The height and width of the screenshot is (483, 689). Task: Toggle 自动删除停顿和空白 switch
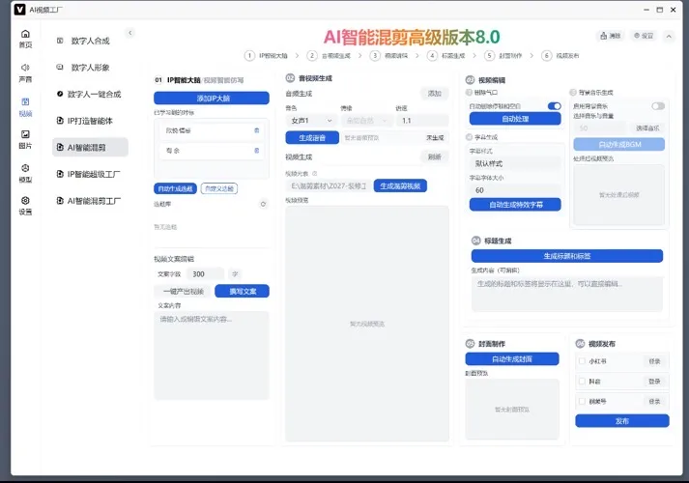[x=554, y=106]
